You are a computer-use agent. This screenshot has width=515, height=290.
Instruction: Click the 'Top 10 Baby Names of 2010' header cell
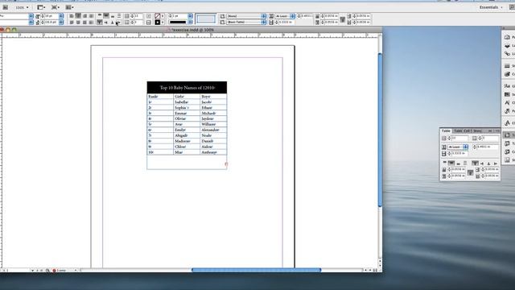pyautogui.click(x=187, y=88)
